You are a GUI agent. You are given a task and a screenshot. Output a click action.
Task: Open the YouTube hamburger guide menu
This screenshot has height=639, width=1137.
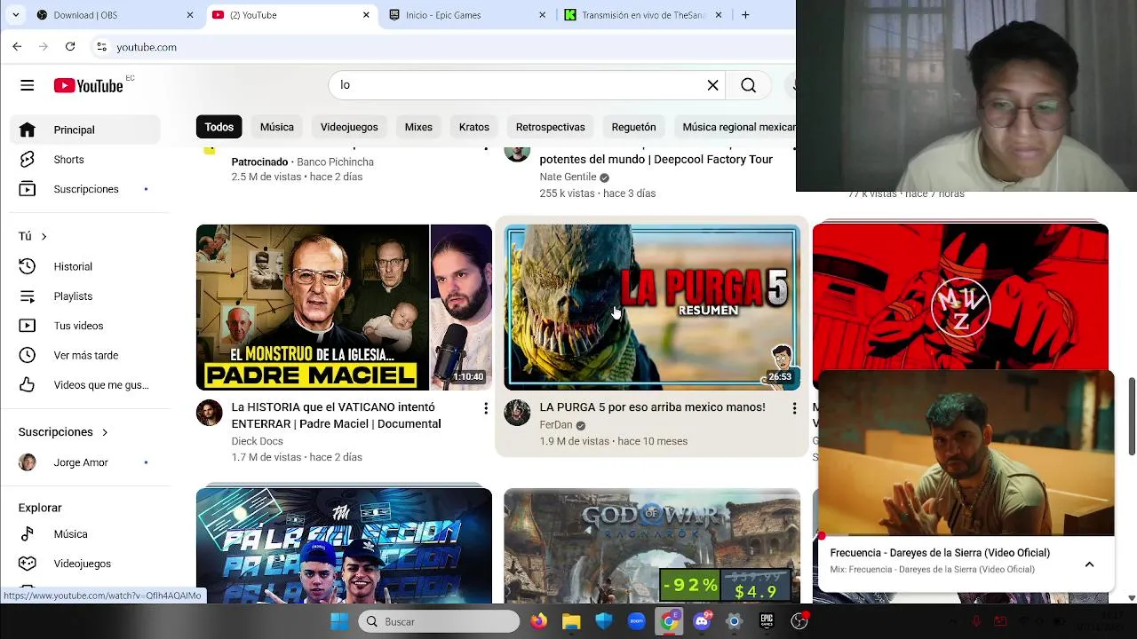click(28, 85)
